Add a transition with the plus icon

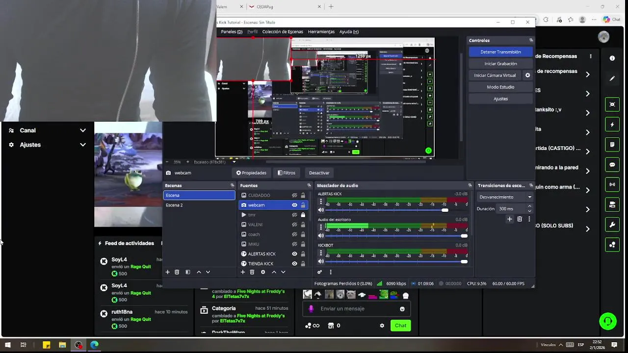point(509,219)
